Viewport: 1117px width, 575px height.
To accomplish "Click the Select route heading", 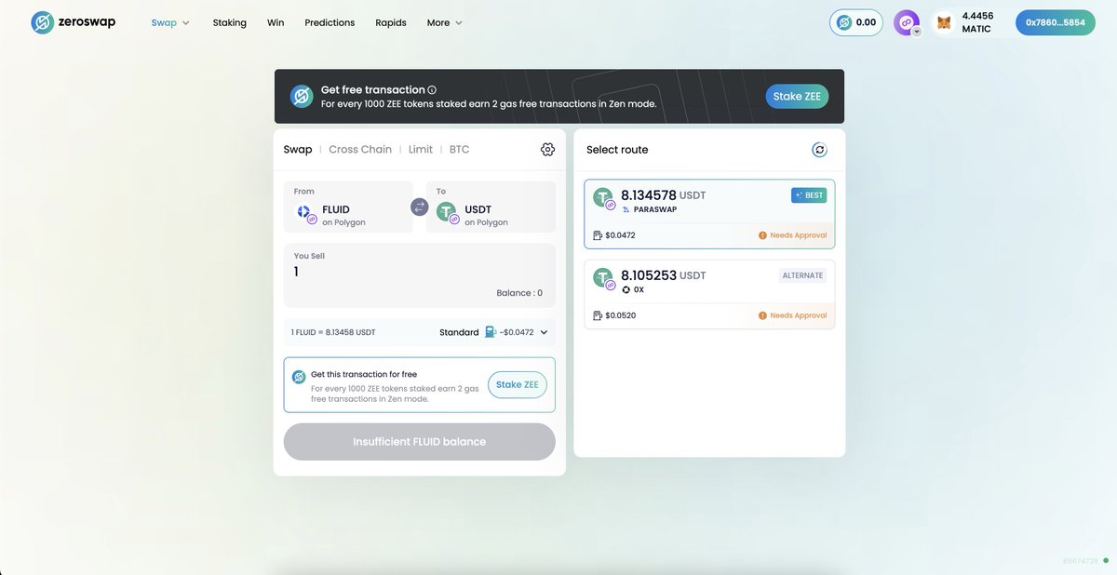I will pos(617,150).
